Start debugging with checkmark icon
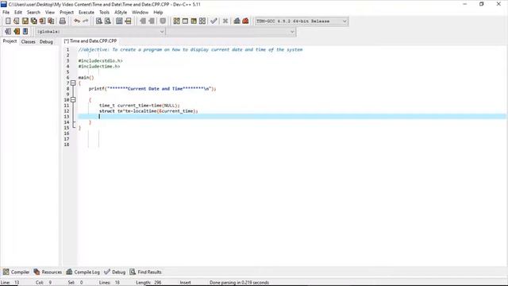Image resolution: width=508 pixels, height=286 pixels. tap(214, 21)
